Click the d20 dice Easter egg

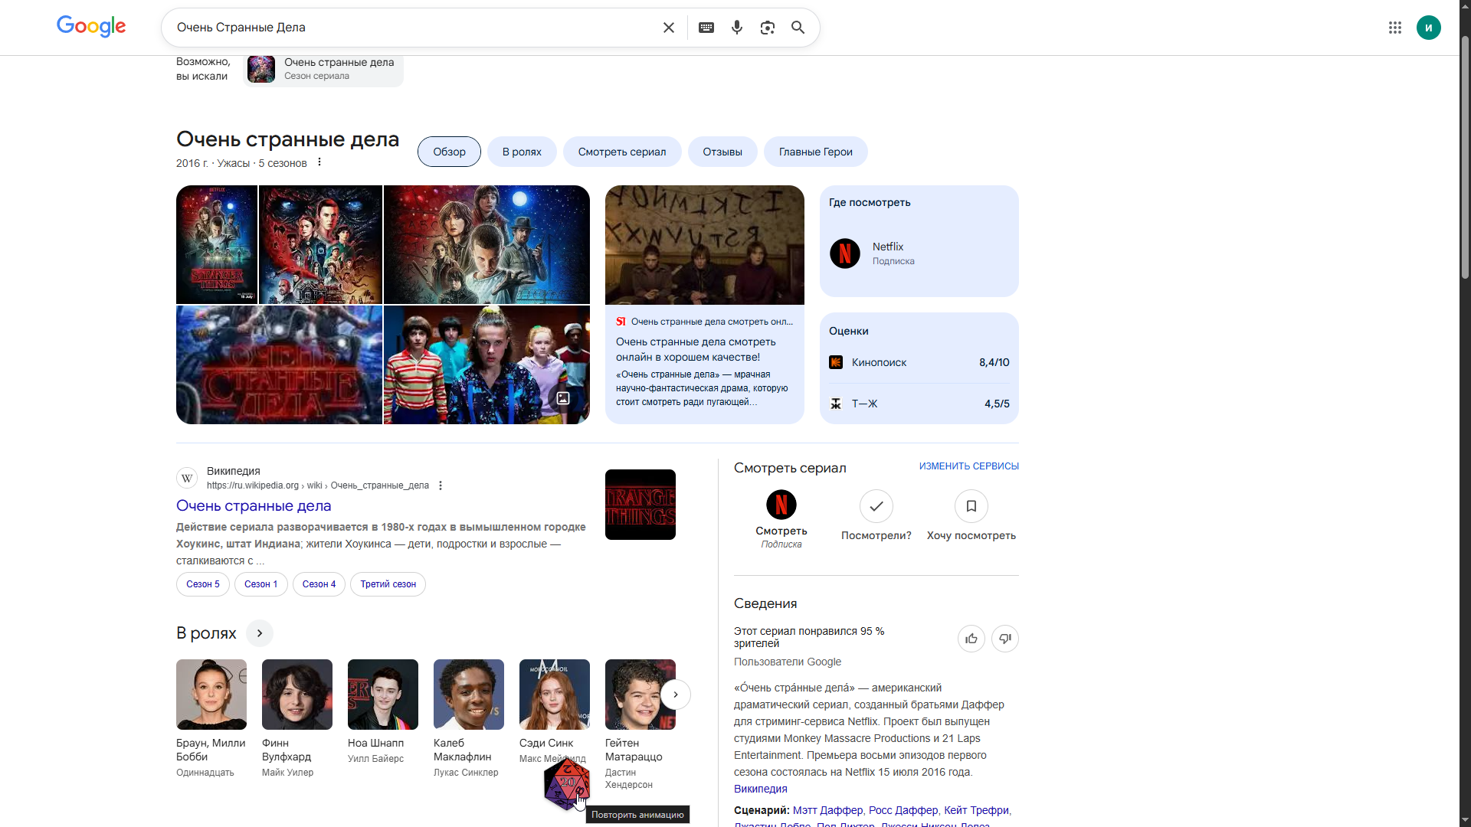[x=567, y=784]
